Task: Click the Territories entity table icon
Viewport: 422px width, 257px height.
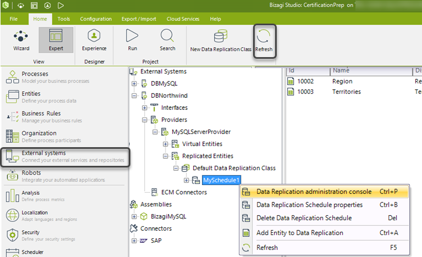Action: 291,92
